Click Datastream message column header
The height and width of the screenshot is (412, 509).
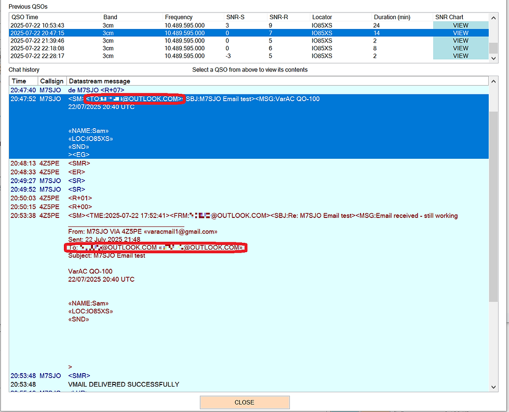277,81
